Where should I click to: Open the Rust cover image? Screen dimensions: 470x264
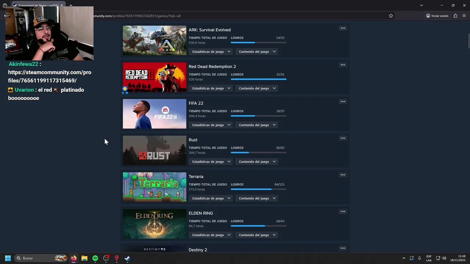pyautogui.click(x=155, y=150)
